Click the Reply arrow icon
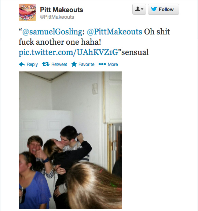 pyautogui.click(x=22, y=64)
